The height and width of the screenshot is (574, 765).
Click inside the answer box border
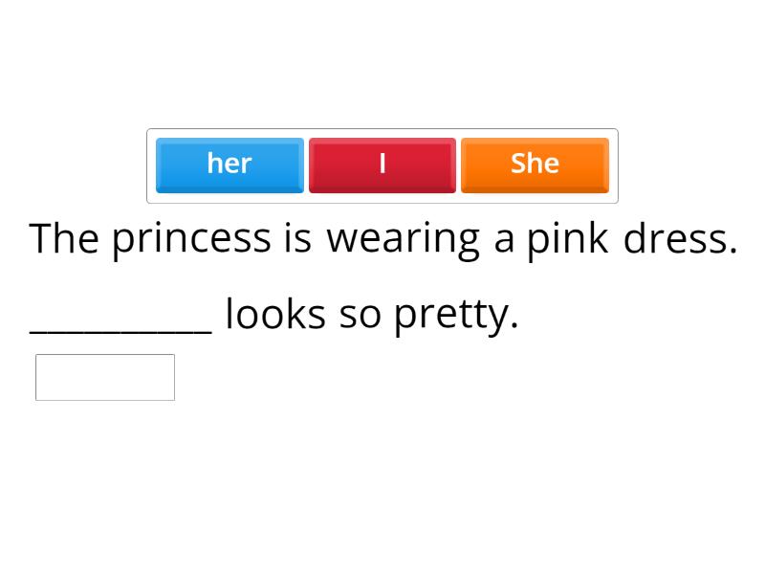tap(104, 377)
